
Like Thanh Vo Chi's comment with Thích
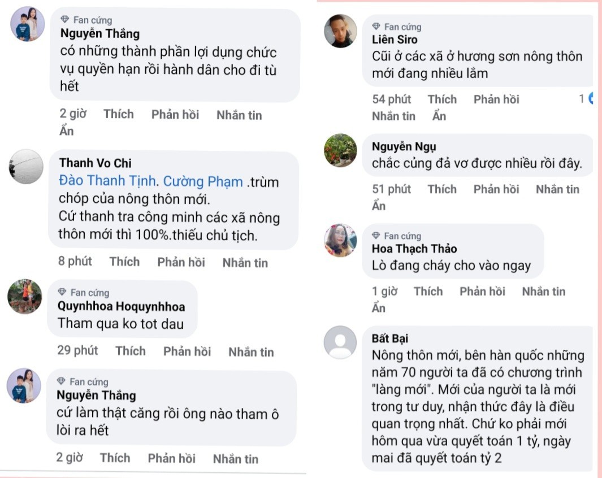coord(124,262)
